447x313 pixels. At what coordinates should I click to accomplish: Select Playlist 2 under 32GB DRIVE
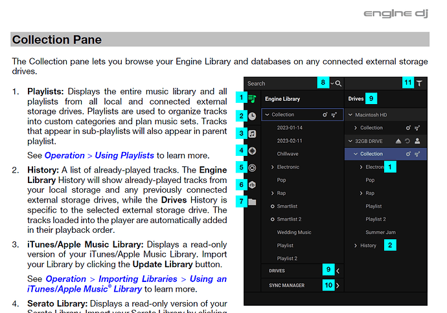[376, 219]
